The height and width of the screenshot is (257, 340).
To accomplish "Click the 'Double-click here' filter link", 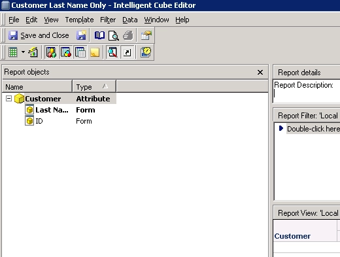I will coord(313,129).
